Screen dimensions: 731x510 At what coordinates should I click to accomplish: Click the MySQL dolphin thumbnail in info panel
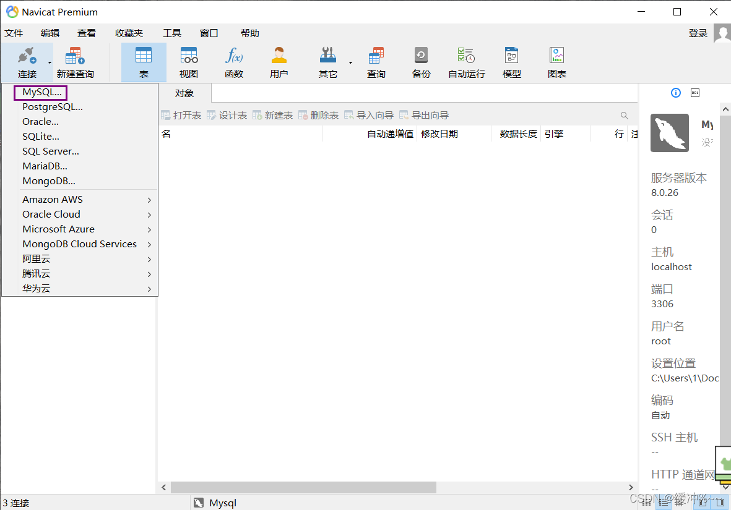pyautogui.click(x=670, y=133)
